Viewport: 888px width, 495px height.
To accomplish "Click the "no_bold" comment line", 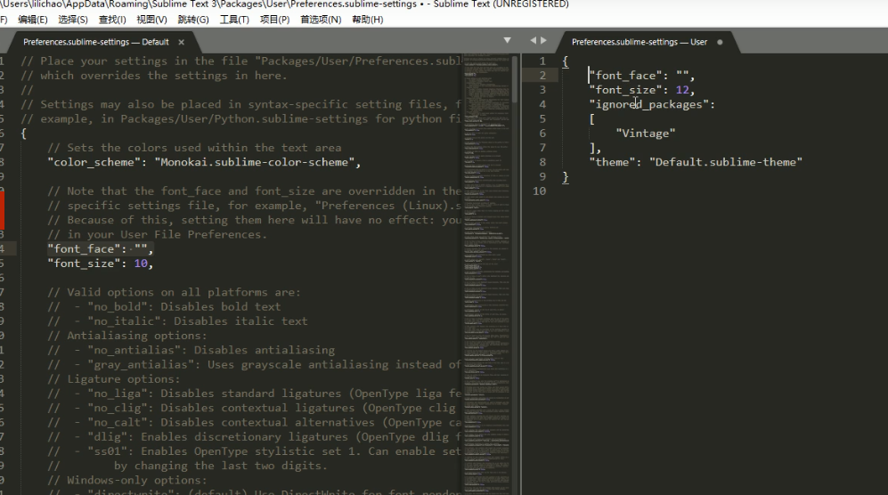I will [164, 307].
